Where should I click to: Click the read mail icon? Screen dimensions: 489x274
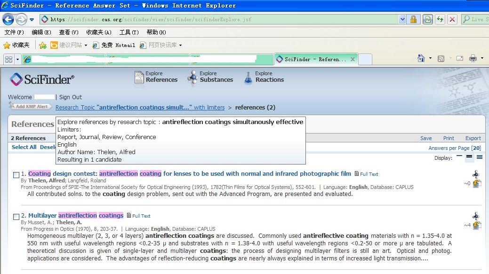coord(460,58)
